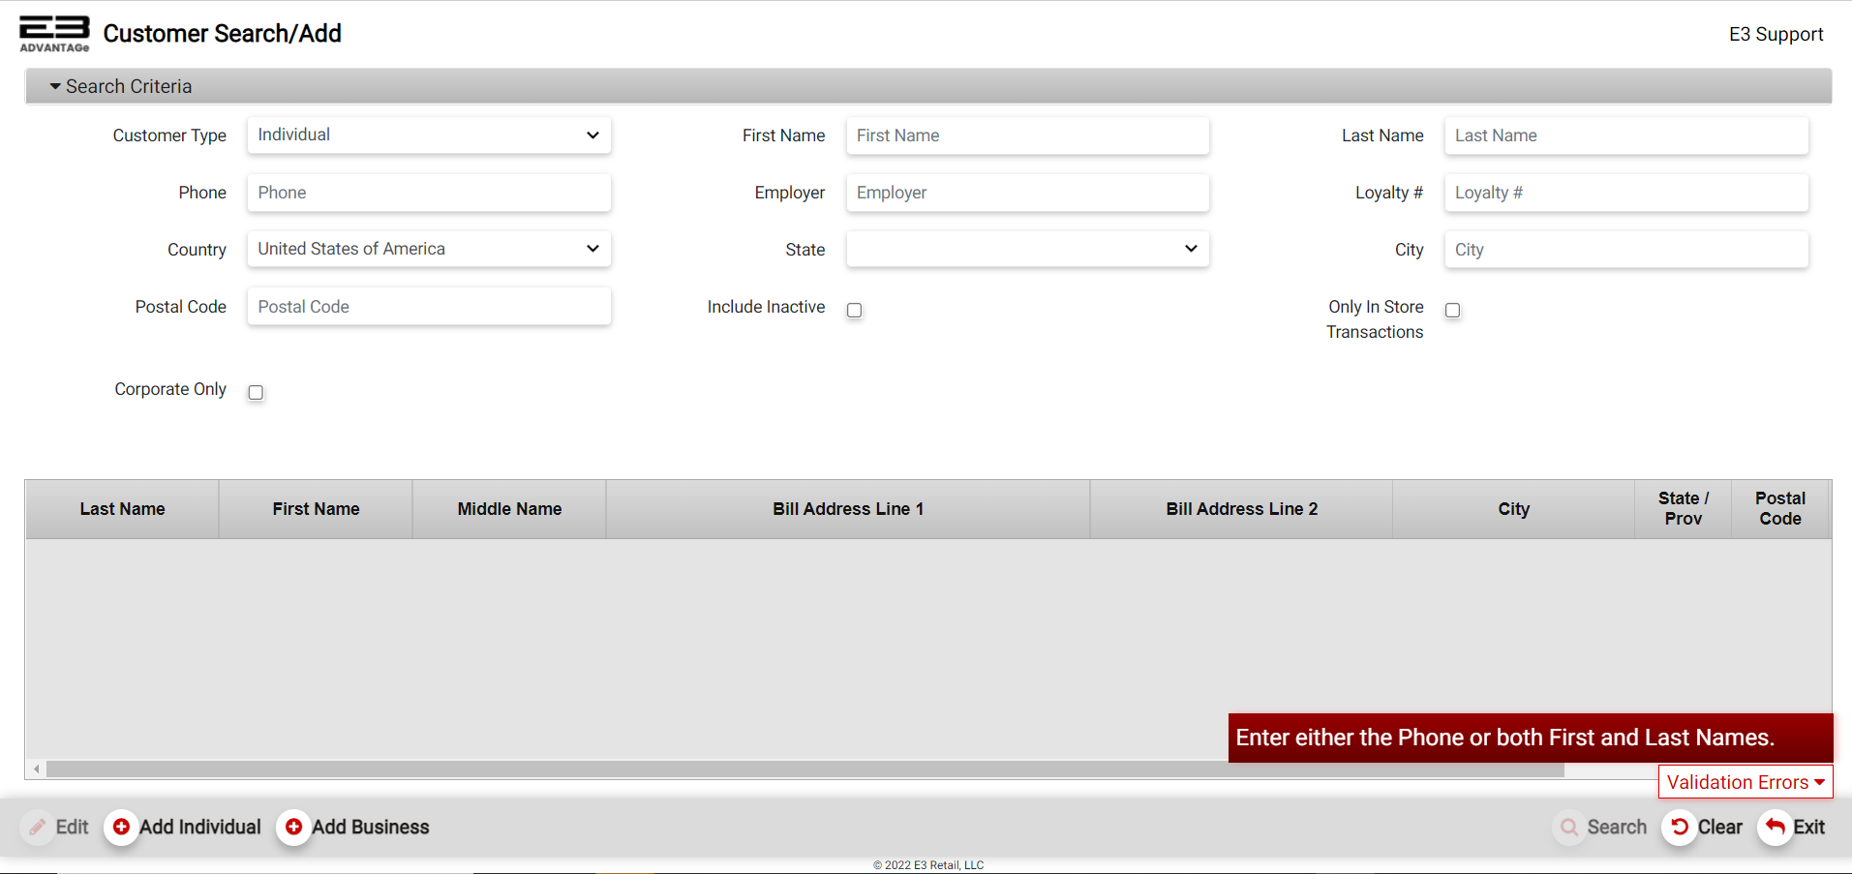
Task: Sort by Last Name column header
Action: pyautogui.click(x=122, y=509)
